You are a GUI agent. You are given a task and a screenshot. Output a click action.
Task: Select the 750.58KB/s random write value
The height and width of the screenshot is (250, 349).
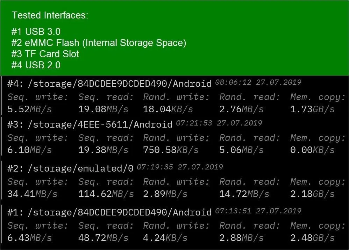(171, 150)
